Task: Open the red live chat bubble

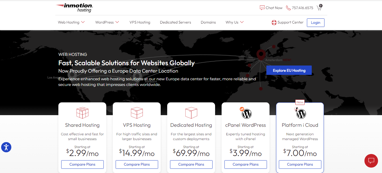Action: [371, 161]
